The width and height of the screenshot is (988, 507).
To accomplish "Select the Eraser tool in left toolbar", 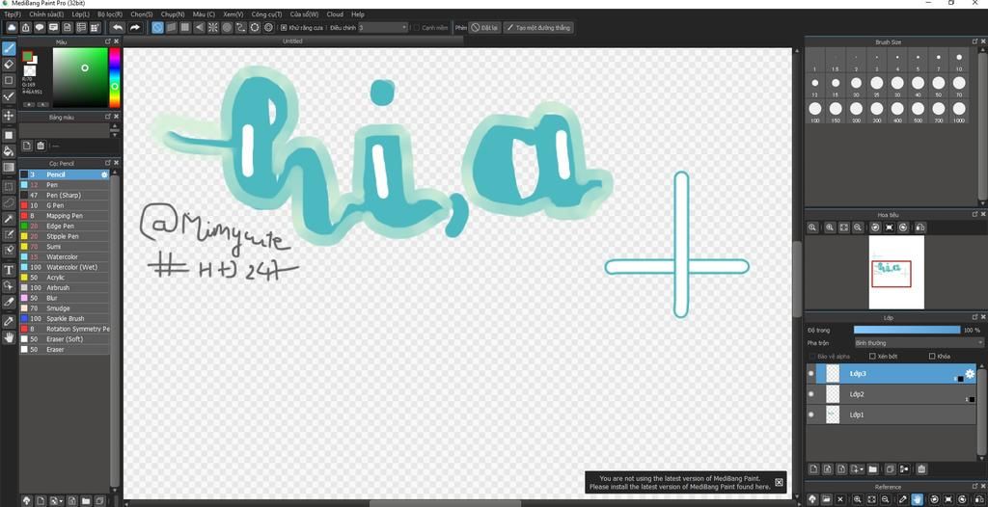I will pos(9,64).
